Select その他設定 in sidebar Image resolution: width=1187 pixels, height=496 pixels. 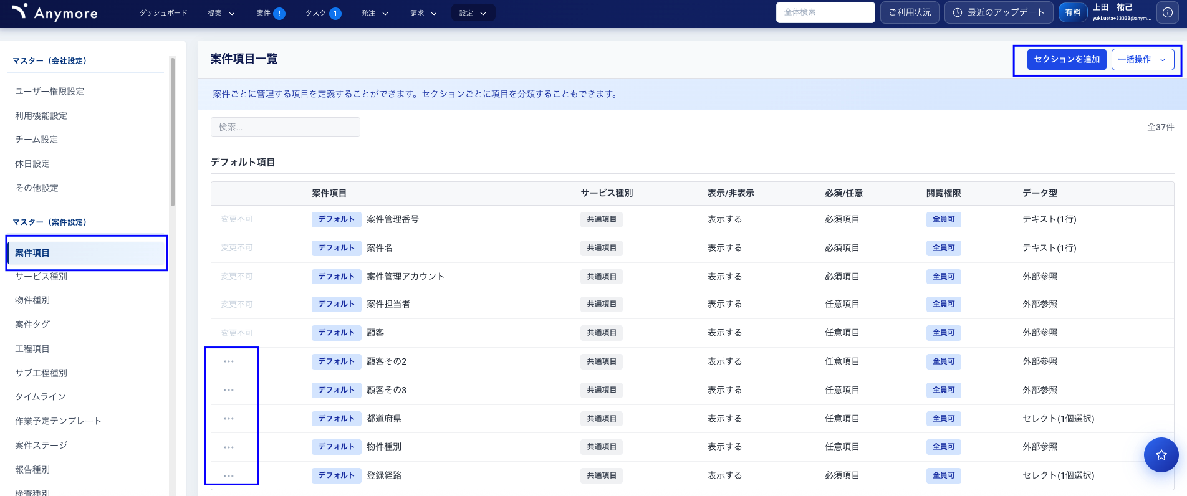pyautogui.click(x=37, y=188)
